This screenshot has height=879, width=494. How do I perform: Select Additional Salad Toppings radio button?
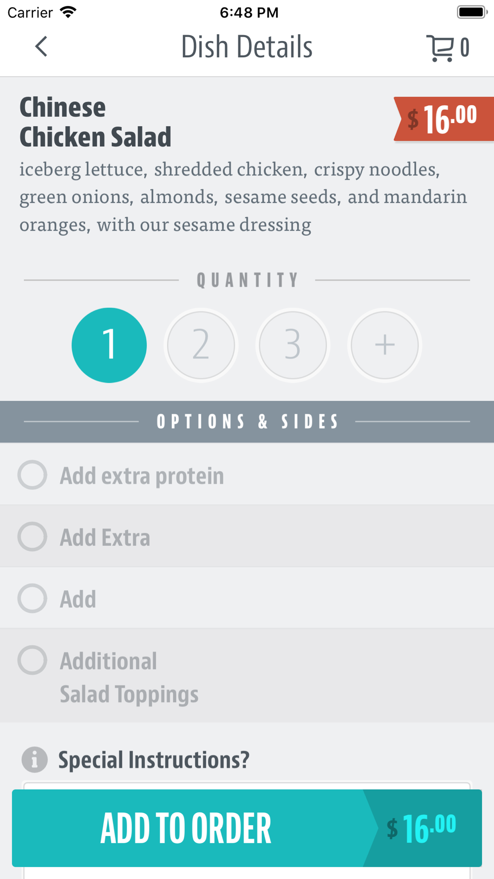pos(33,660)
